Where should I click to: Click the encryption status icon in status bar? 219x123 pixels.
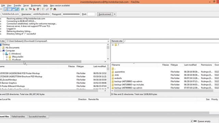click(192, 121)
